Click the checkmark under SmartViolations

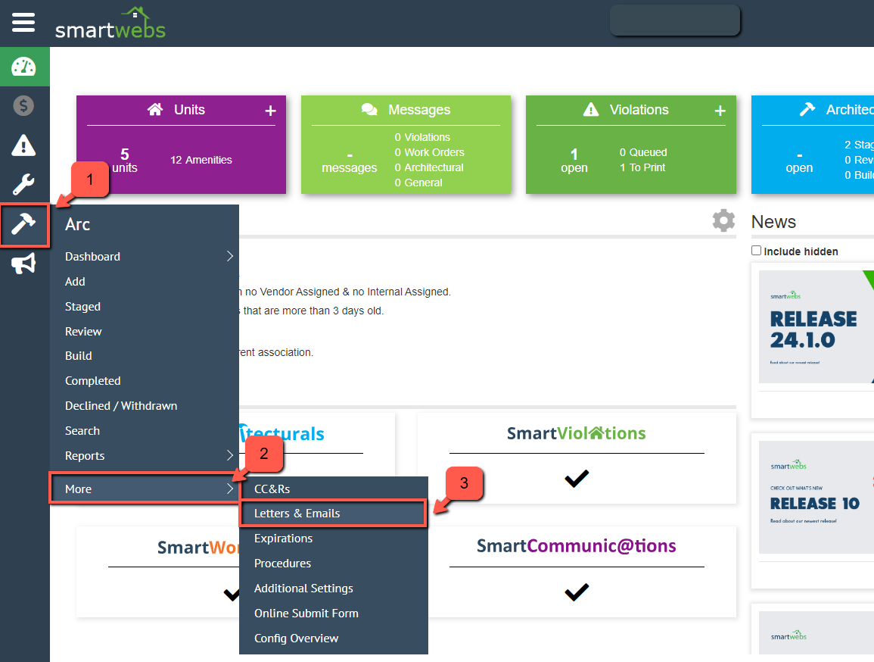pos(577,479)
